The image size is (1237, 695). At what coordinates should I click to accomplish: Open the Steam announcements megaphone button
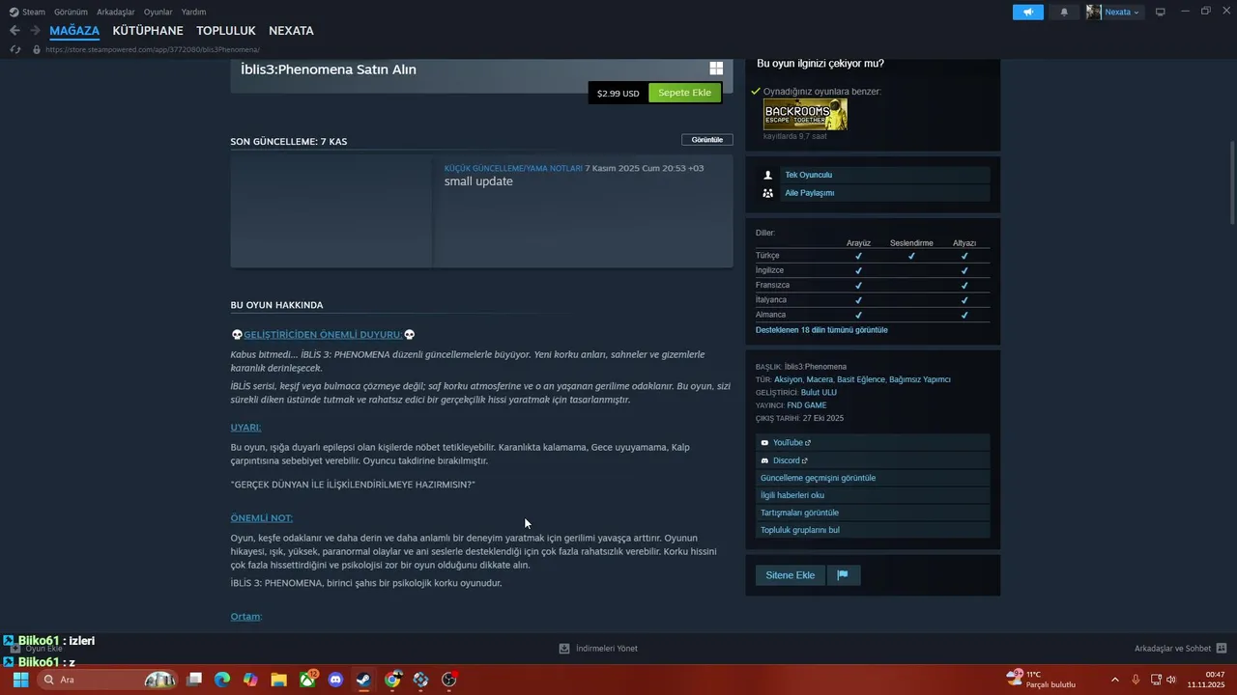tap(1027, 12)
